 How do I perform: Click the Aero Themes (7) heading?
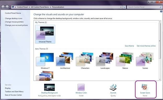[42, 49]
